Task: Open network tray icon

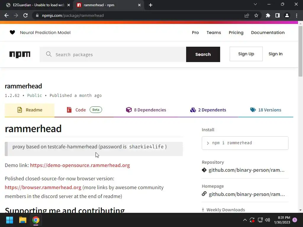Action: [x=260, y=220]
